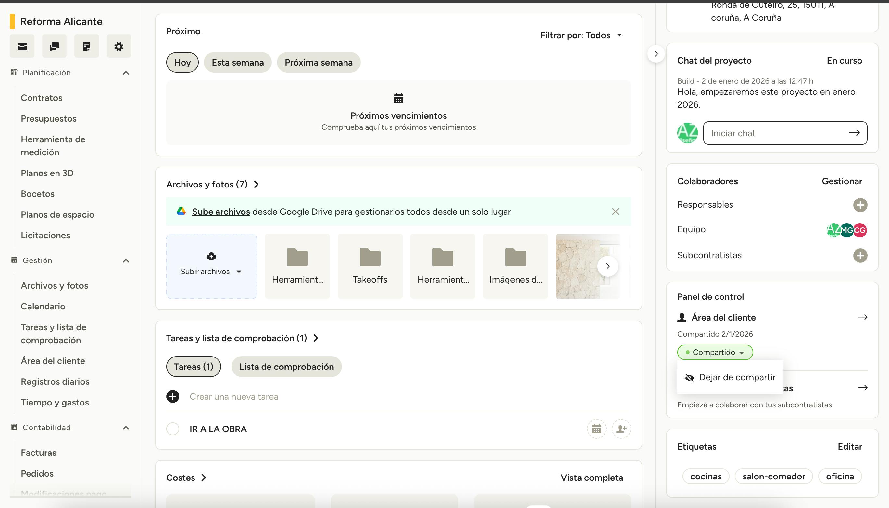Click black plus icon to create new task
Image resolution: width=889 pixels, height=508 pixels.
coord(172,396)
